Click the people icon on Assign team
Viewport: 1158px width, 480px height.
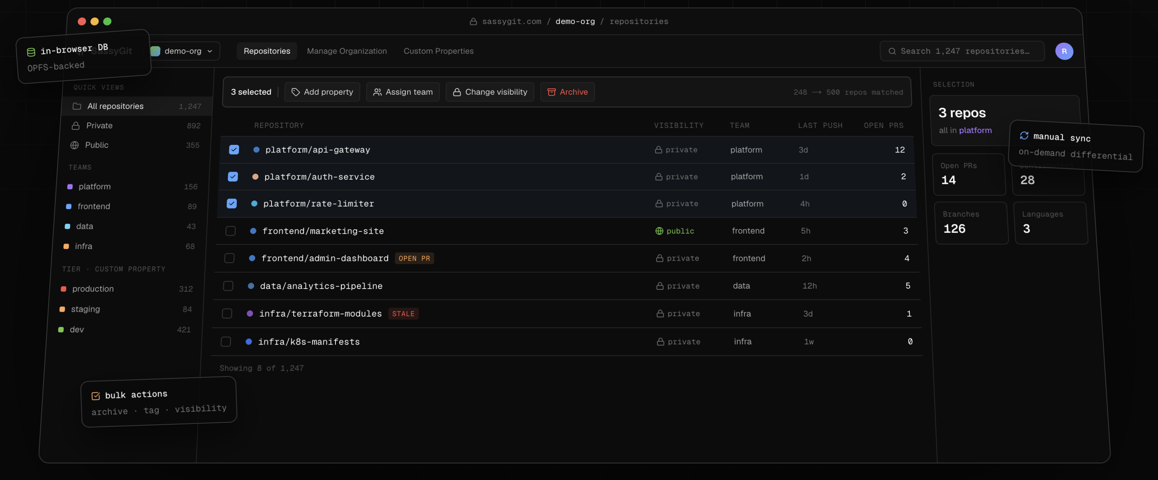point(377,92)
